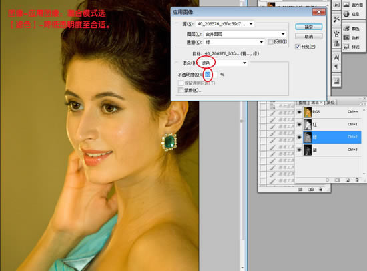Open the Styles (样式) panel icon
367x271 pixels.
click(x=346, y=47)
